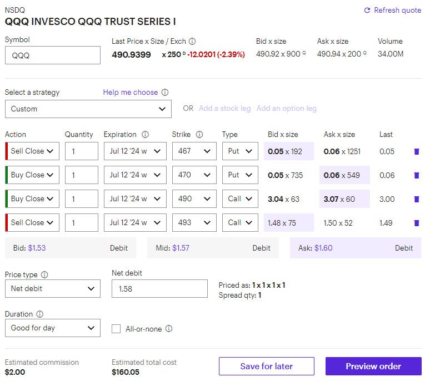This screenshot has height=382, width=425.
Task: Click the 0.06 x 1251 ask cell
Action: pos(342,151)
